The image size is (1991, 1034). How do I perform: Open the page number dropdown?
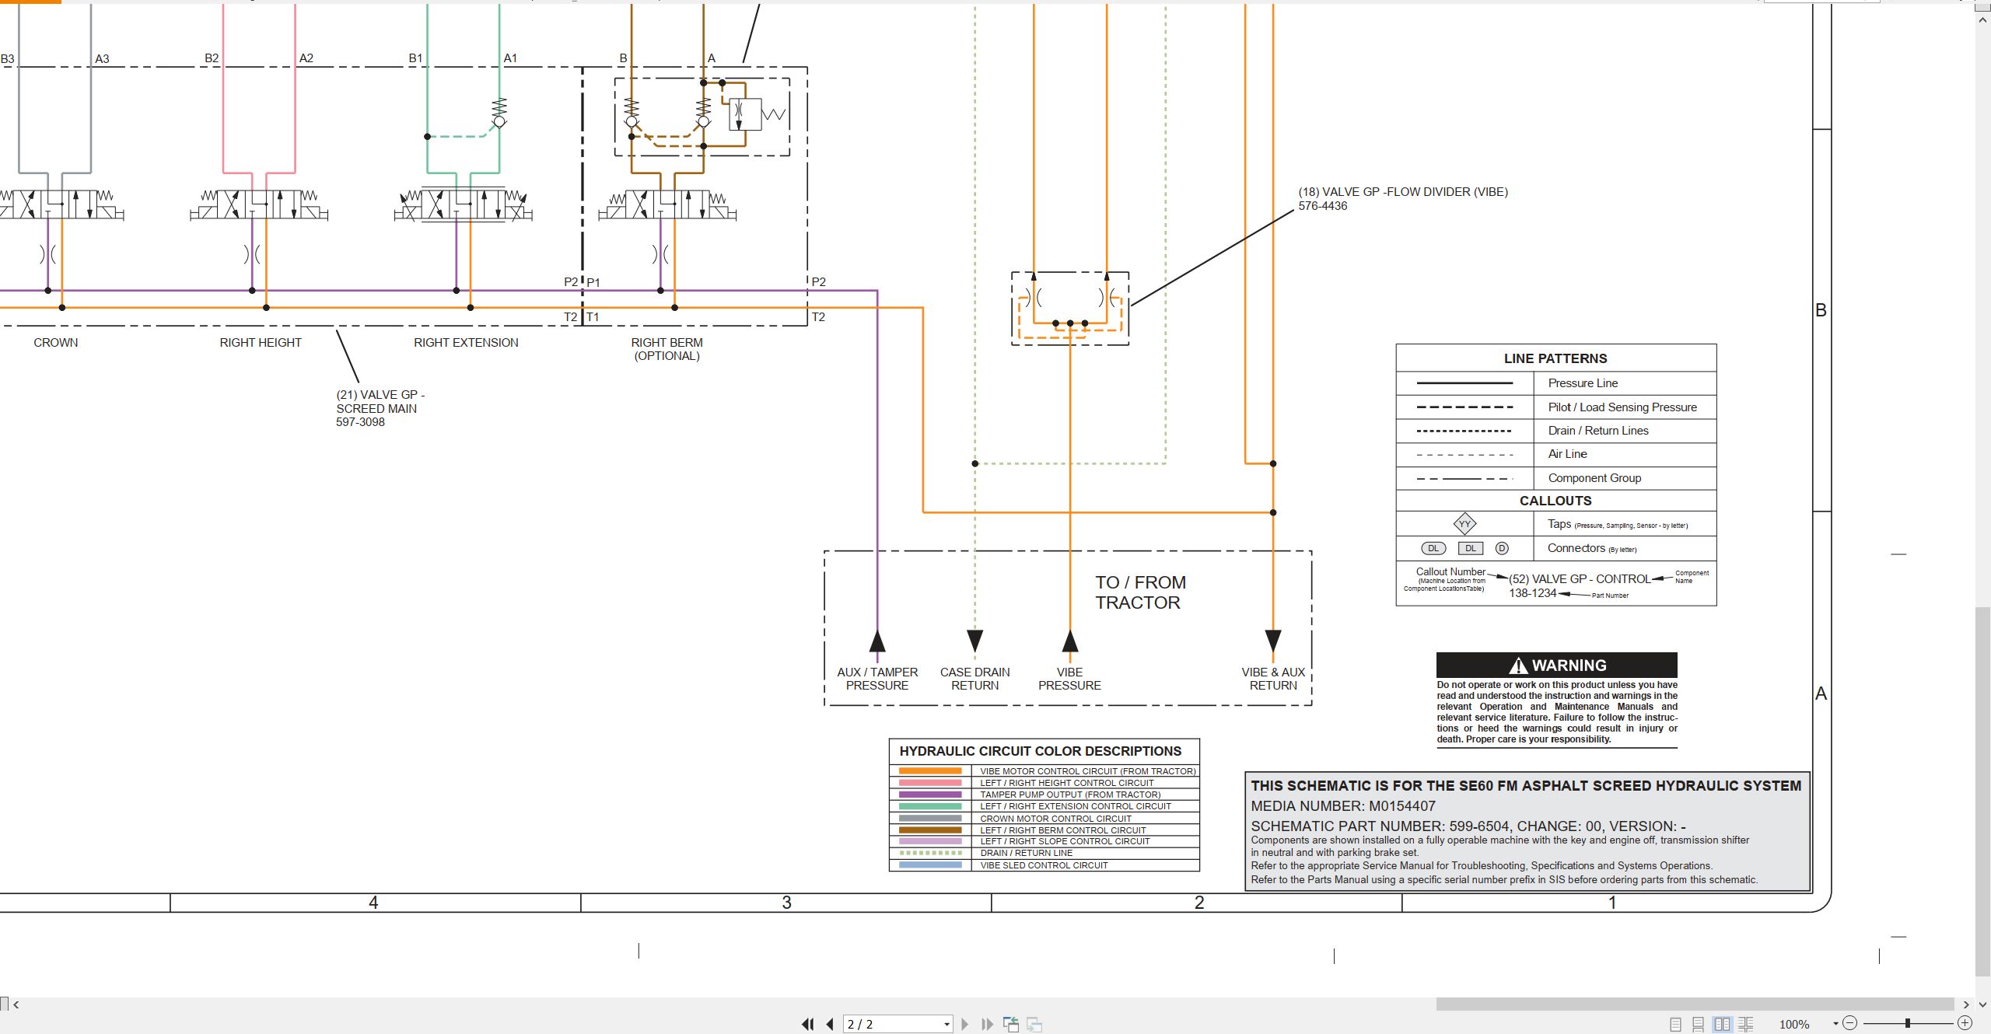tap(947, 1025)
